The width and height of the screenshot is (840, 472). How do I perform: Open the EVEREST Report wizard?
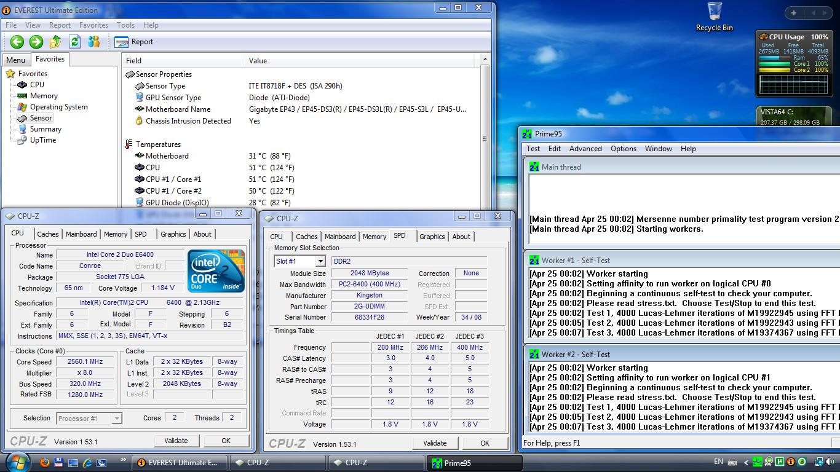[135, 42]
